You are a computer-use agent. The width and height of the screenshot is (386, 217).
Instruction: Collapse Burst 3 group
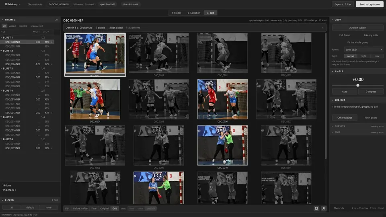pos(2,68)
